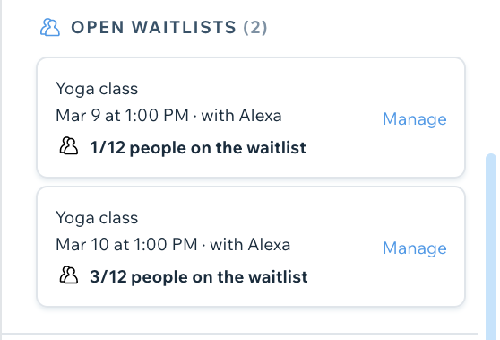The image size is (500, 340).
Task: Manage the Mar 10 Yoga class waitlist
Action: tap(415, 248)
